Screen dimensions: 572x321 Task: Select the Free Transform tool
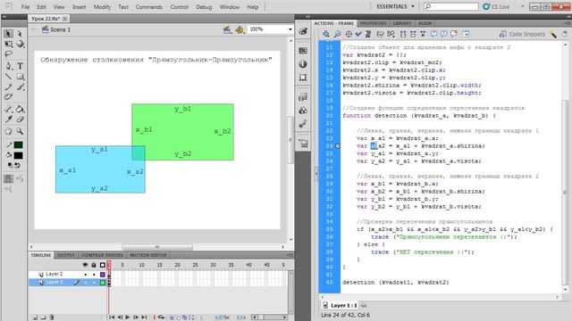click(x=8, y=44)
